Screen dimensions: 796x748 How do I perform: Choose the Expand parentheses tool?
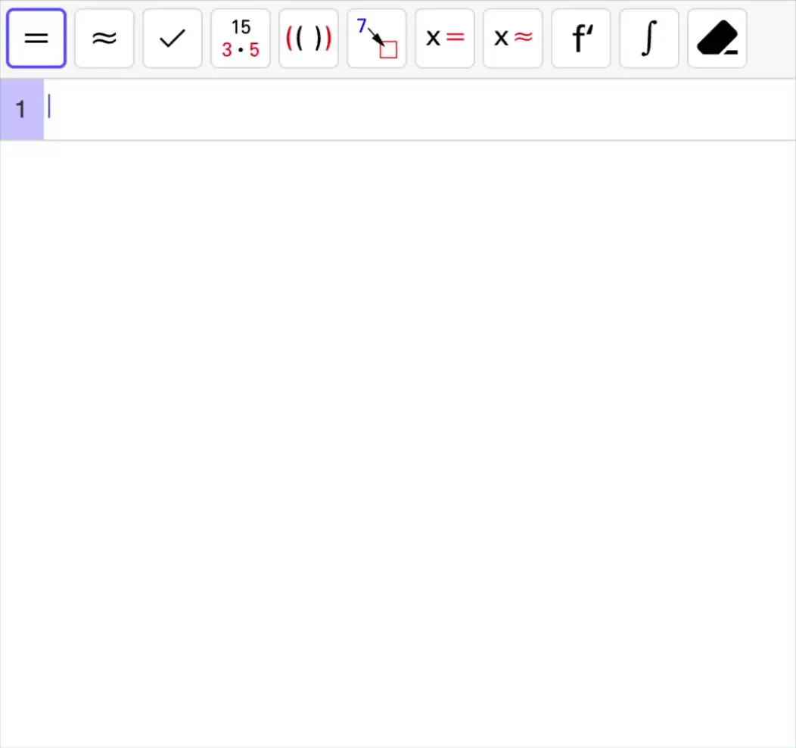(308, 38)
